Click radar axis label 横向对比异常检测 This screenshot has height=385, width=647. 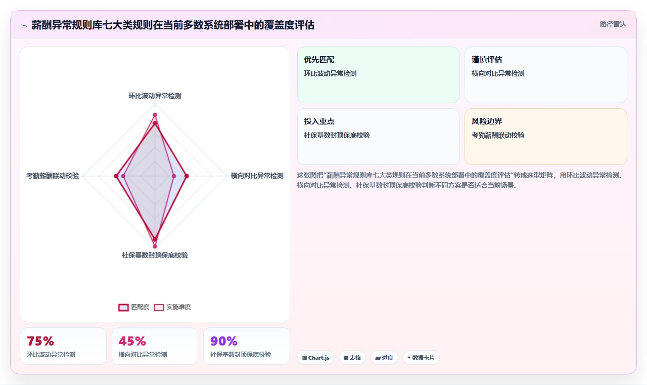(x=257, y=176)
